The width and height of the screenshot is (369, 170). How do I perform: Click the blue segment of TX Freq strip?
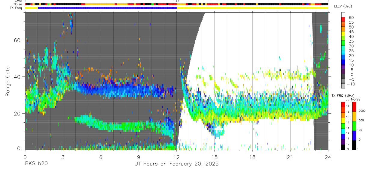pos(107,8)
